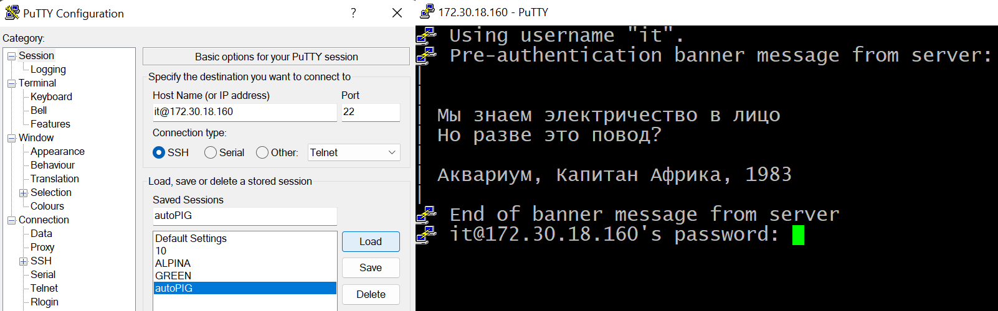Image resolution: width=998 pixels, height=311 pixels.
Task: Open the Proxy category
Action: point(42,247)
